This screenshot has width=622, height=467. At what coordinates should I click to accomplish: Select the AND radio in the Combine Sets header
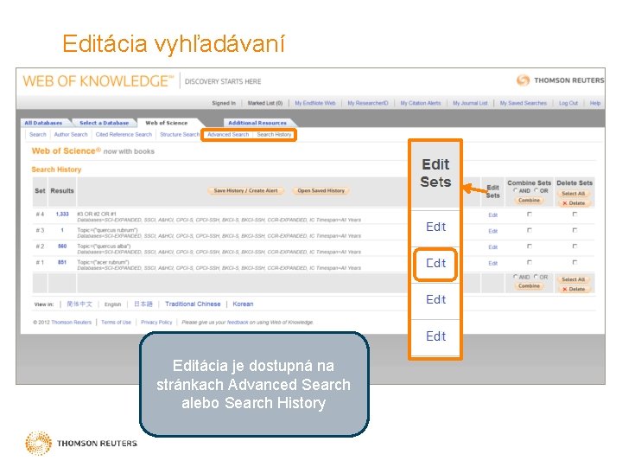click(x=515, y=190)
